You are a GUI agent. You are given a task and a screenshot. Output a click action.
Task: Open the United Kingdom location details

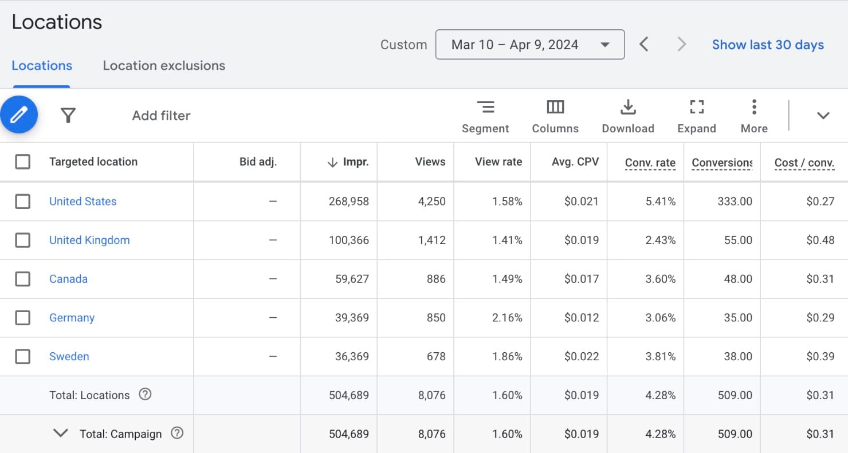(x=89, y=240)
